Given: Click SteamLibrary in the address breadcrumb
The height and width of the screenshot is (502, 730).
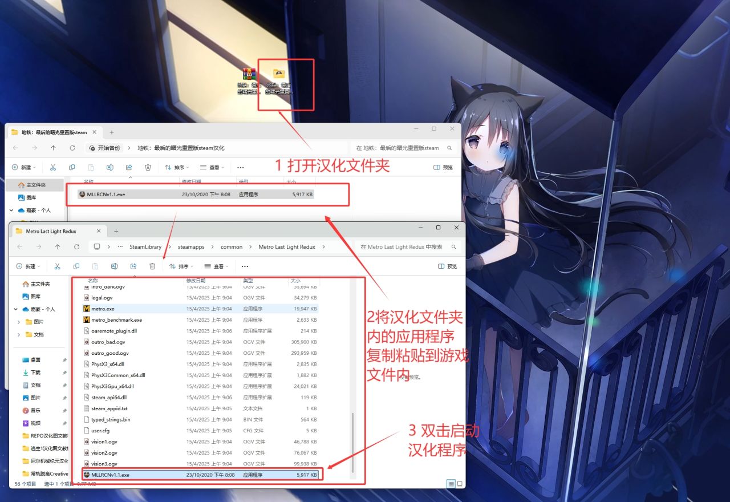Looking at the screenshot, I should pos(145,247).
